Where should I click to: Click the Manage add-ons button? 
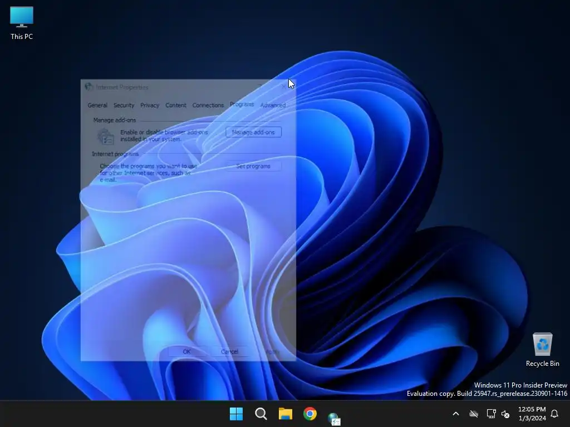coord(253,132)
